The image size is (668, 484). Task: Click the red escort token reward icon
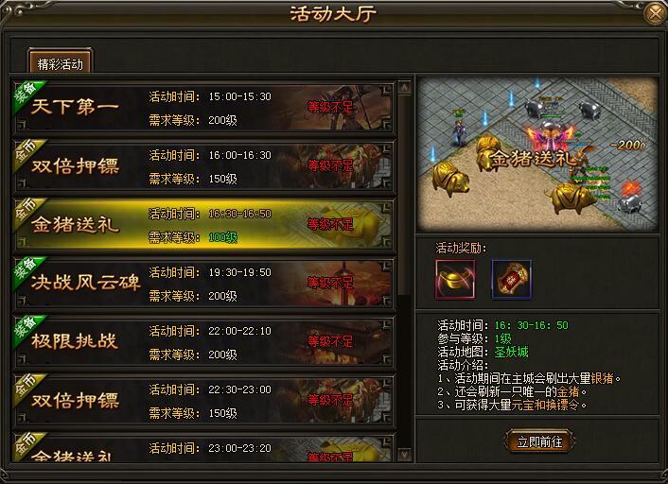pos(511,279)
